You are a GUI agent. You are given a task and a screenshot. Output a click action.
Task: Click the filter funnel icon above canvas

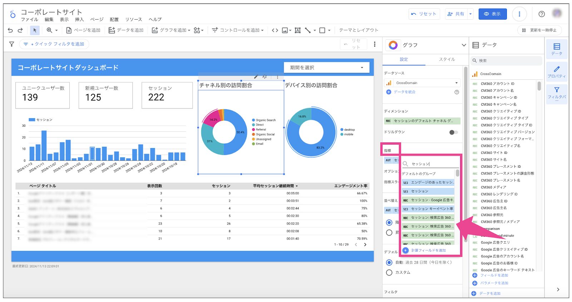pyautogui.click(x=12, y=44)
